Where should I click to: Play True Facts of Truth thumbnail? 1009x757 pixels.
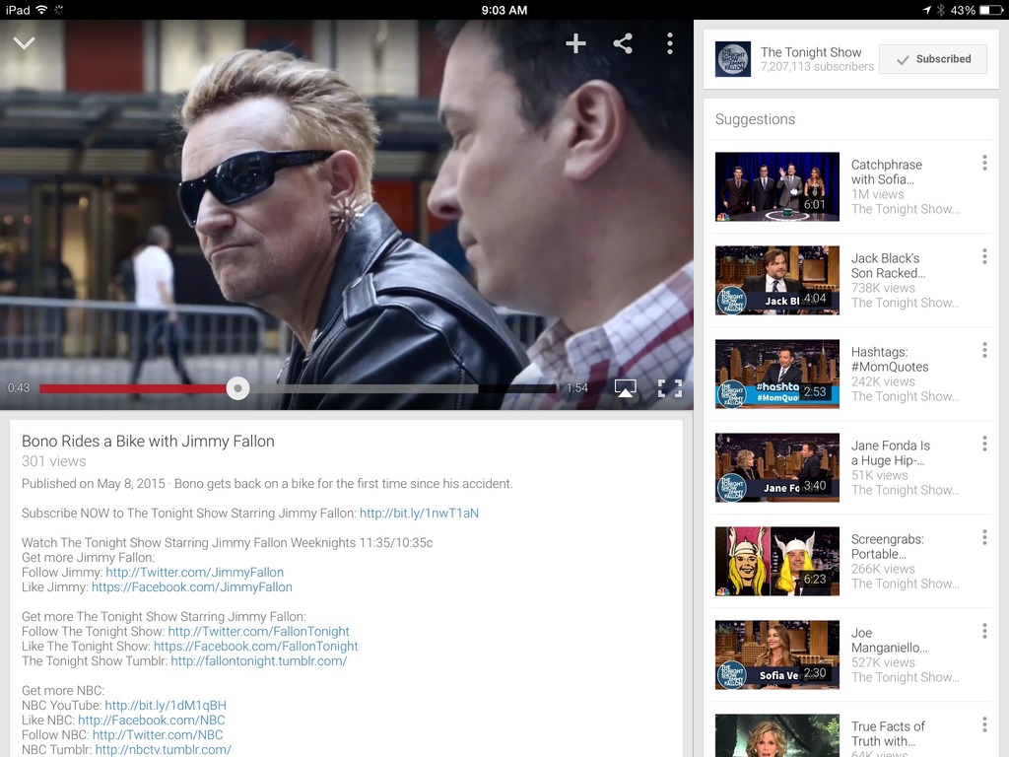(x=777, y=735)
